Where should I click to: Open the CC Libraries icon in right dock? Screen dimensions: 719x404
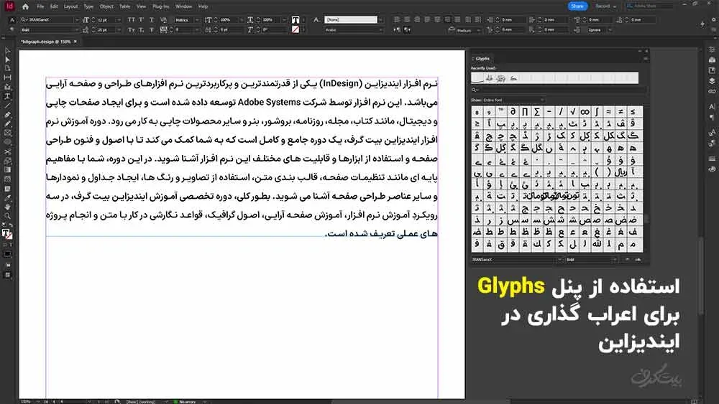pos(712,60)
